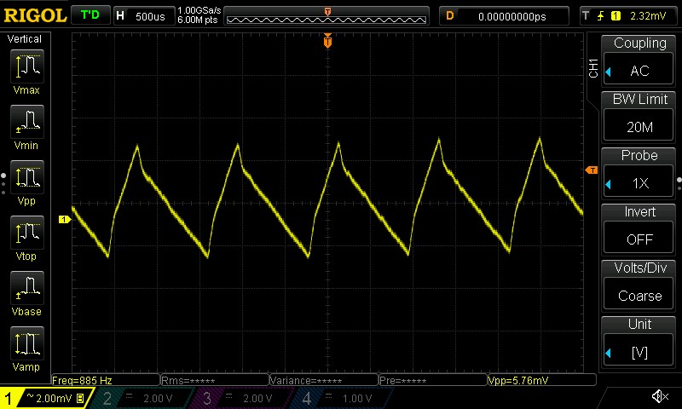
Task: Click the trigger level 2.32mV readout
Action: (648, 16)
